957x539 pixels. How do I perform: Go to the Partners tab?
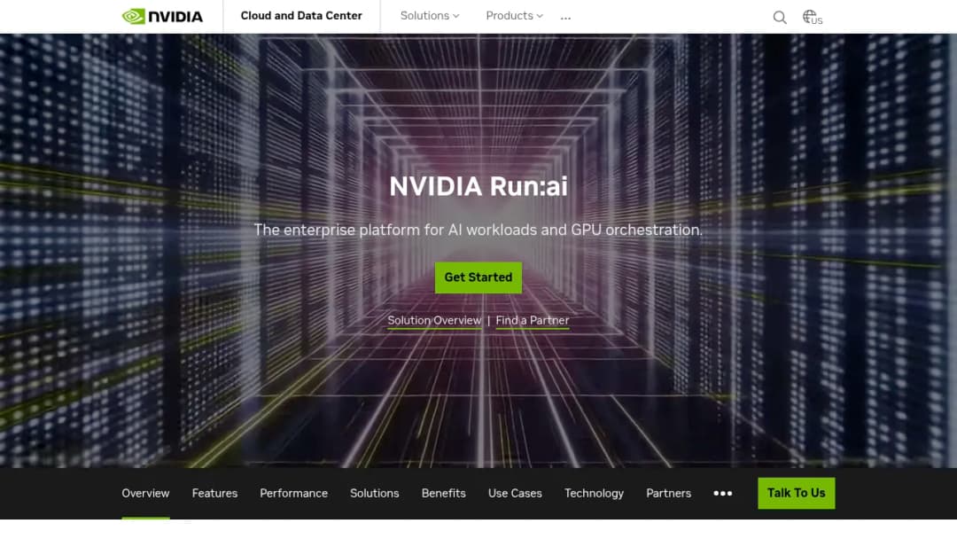click(x=668, y=493)
